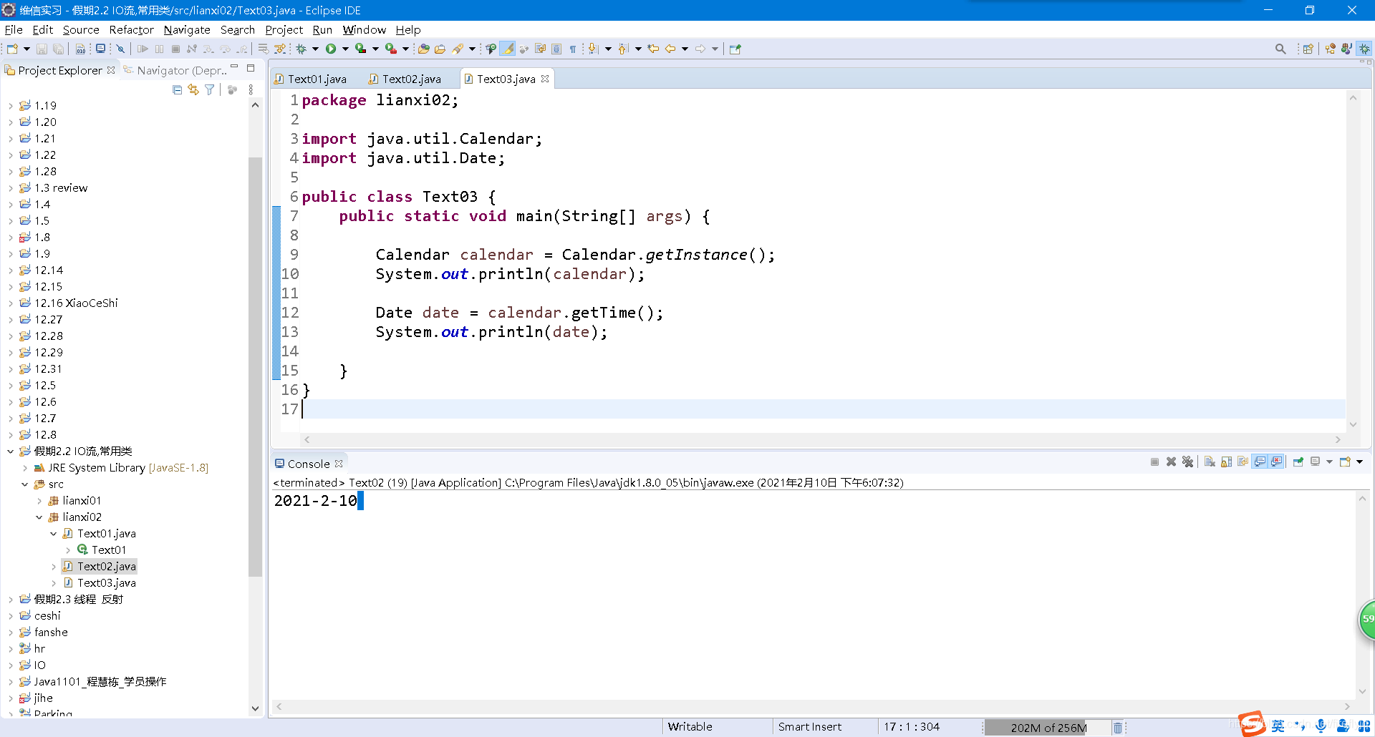Click the Coverage launch icon

(x=361, y=49)
